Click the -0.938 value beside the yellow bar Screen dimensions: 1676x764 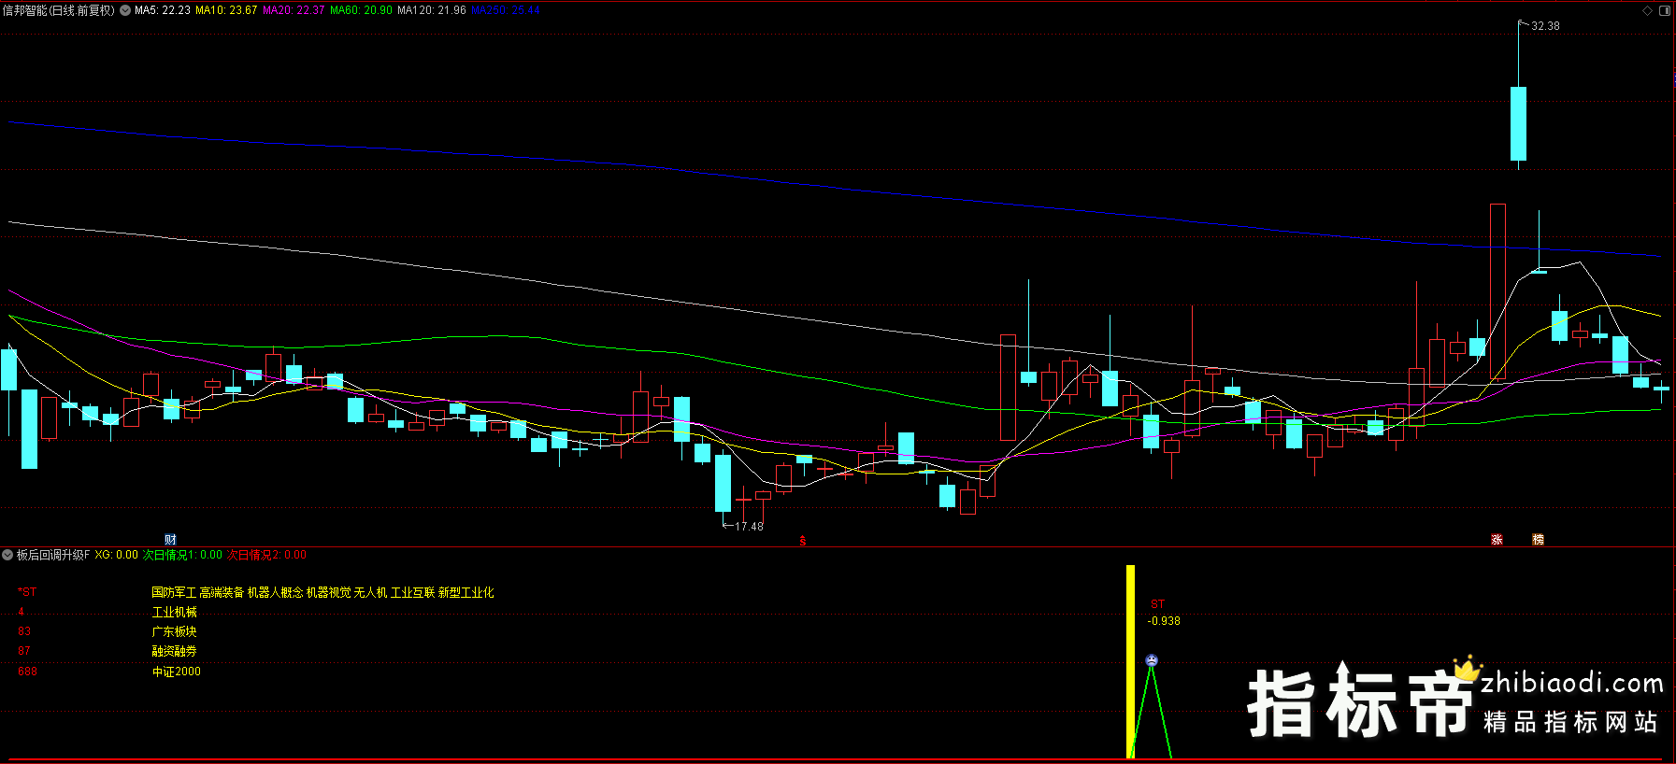[x=1164, y=621]
